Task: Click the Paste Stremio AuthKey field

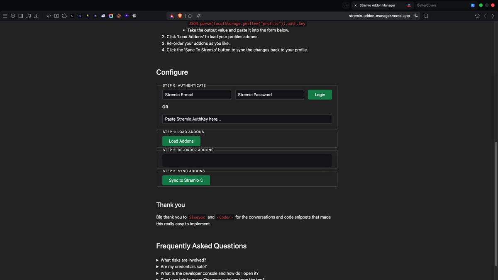Action: (247, 119)
